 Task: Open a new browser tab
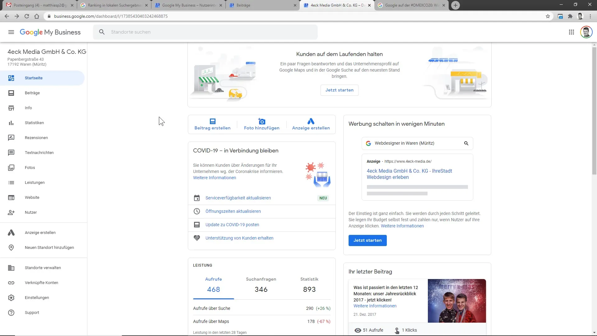pyautogui.click(x=455, y=5)
